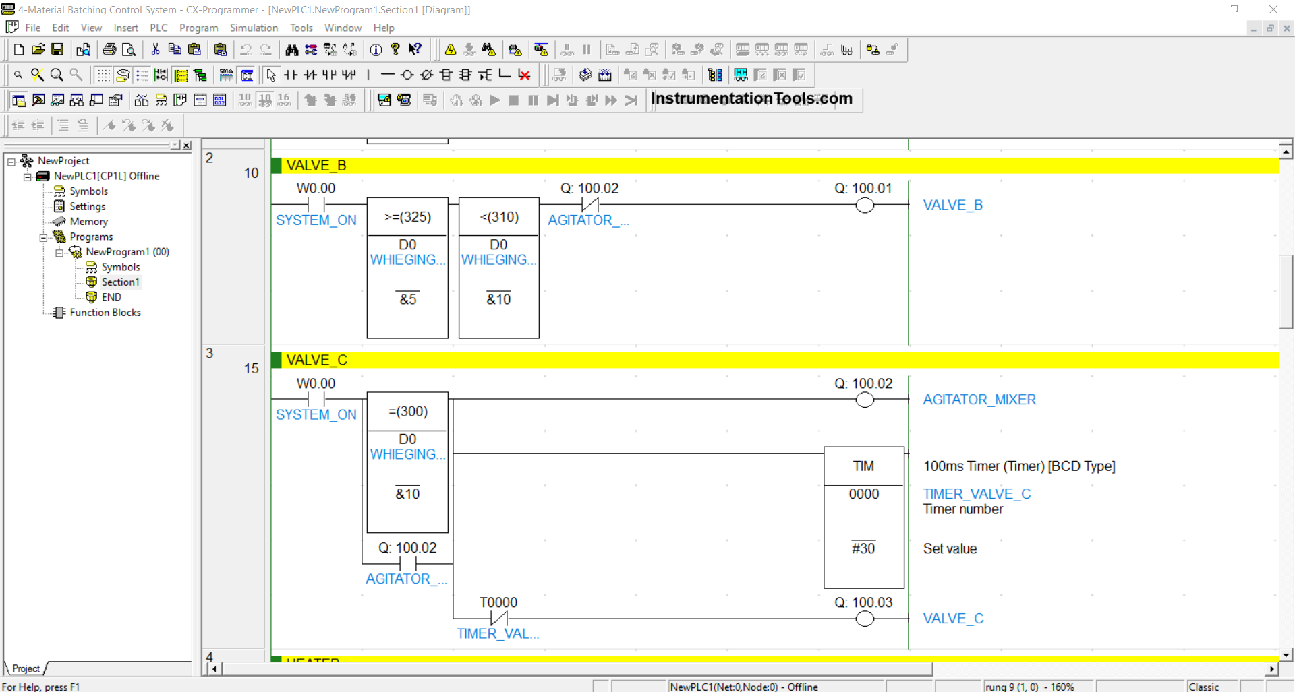Toggle the Project Workspace pane button
The image size is (1295, 692).
(19, 100)
